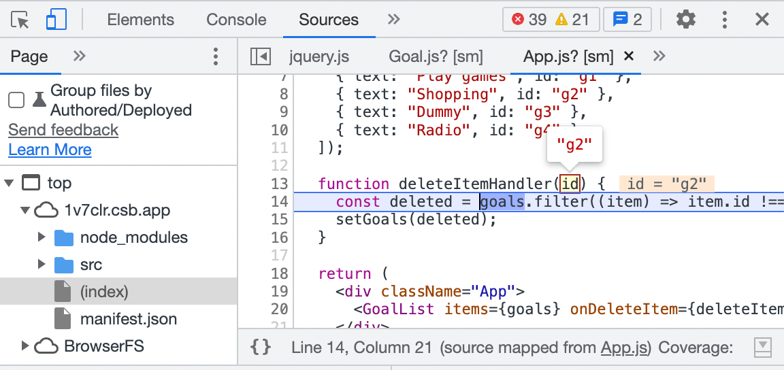The height and width of the screenshot is (370, 784).
Task: Show more open file tabs chevron
Action: [x=659, y=56]
